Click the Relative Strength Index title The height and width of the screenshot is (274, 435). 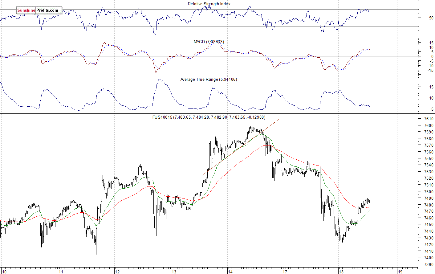pos(209,4)
